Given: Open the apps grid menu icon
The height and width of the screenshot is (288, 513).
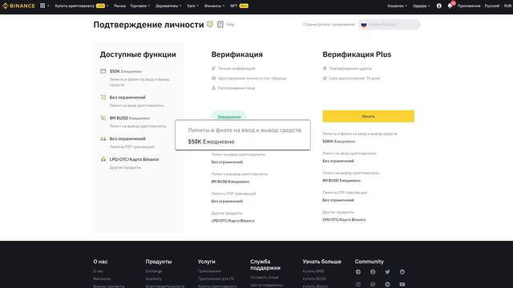Looking at the screenshot, I should [x=42, y=6].
